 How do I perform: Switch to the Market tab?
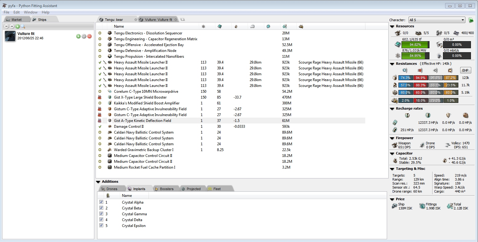[16, 20]
